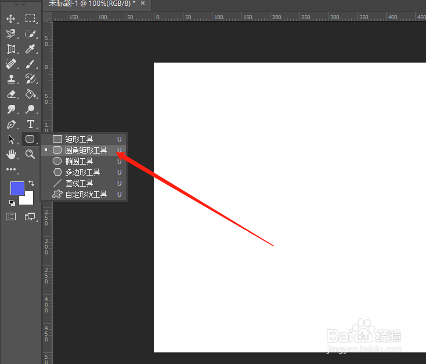Viewport: 426px width, 364px height.
Task: Select the Eraser tool
Action: pos(11,94)
